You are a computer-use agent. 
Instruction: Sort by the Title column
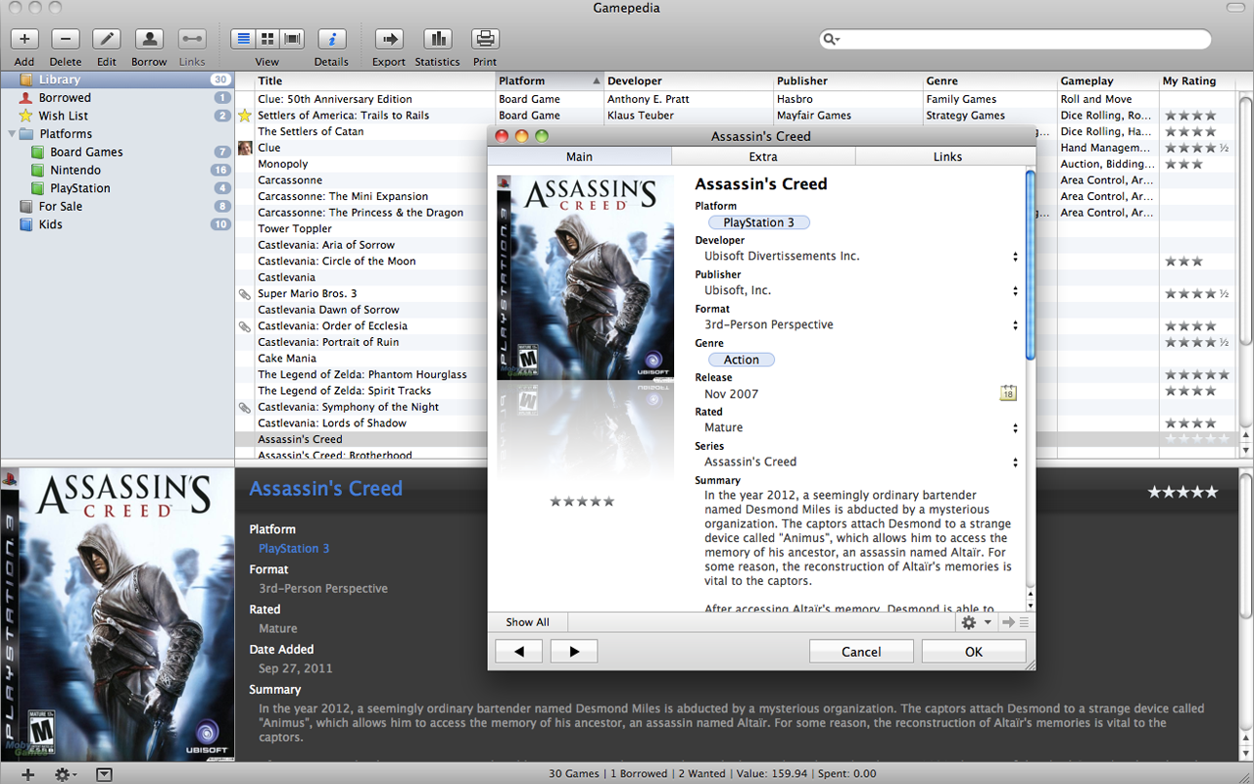(x=375, y=81)
